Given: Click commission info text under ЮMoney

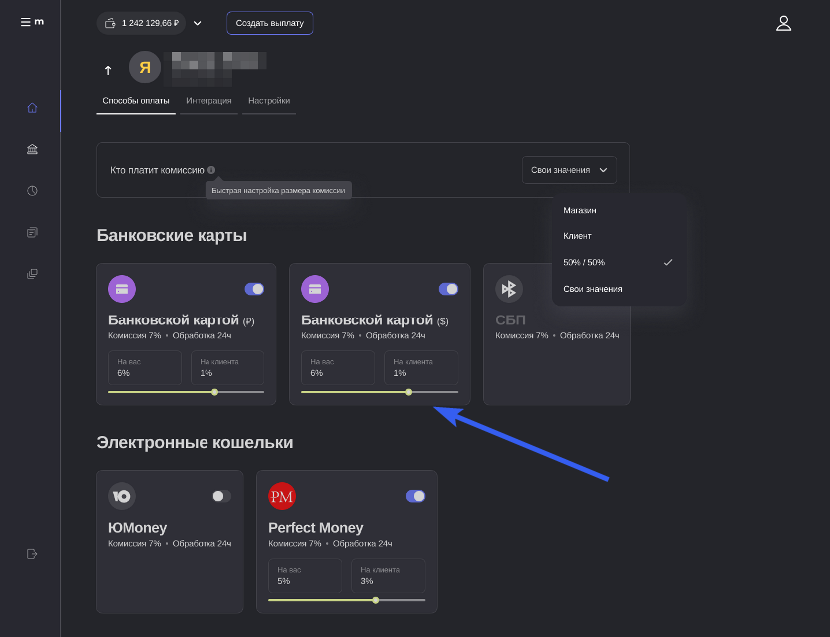Looking at the screenshot, I should 170,543.
